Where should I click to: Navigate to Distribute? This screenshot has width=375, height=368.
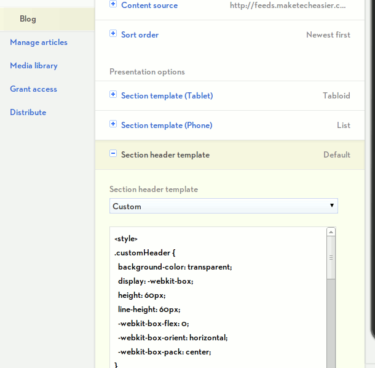tap(28, 113)
